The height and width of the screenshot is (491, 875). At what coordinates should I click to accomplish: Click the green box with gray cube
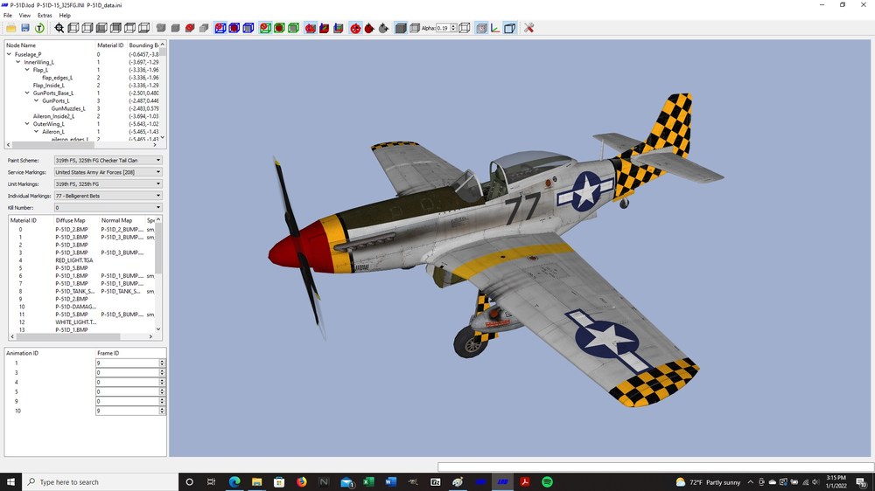[x=293, y=28]
